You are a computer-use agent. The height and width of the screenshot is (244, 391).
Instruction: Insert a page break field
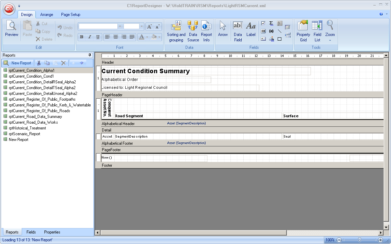click(287, 35)
